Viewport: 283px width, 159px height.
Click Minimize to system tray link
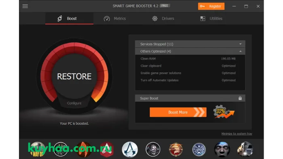click(x=237, y=134)
